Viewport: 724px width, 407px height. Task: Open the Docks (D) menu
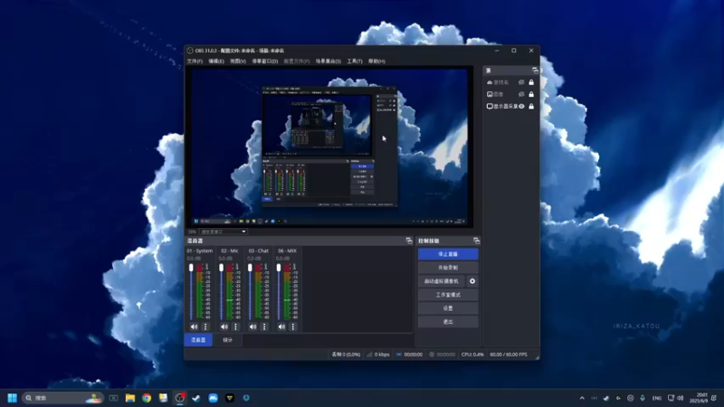[264, 61]
